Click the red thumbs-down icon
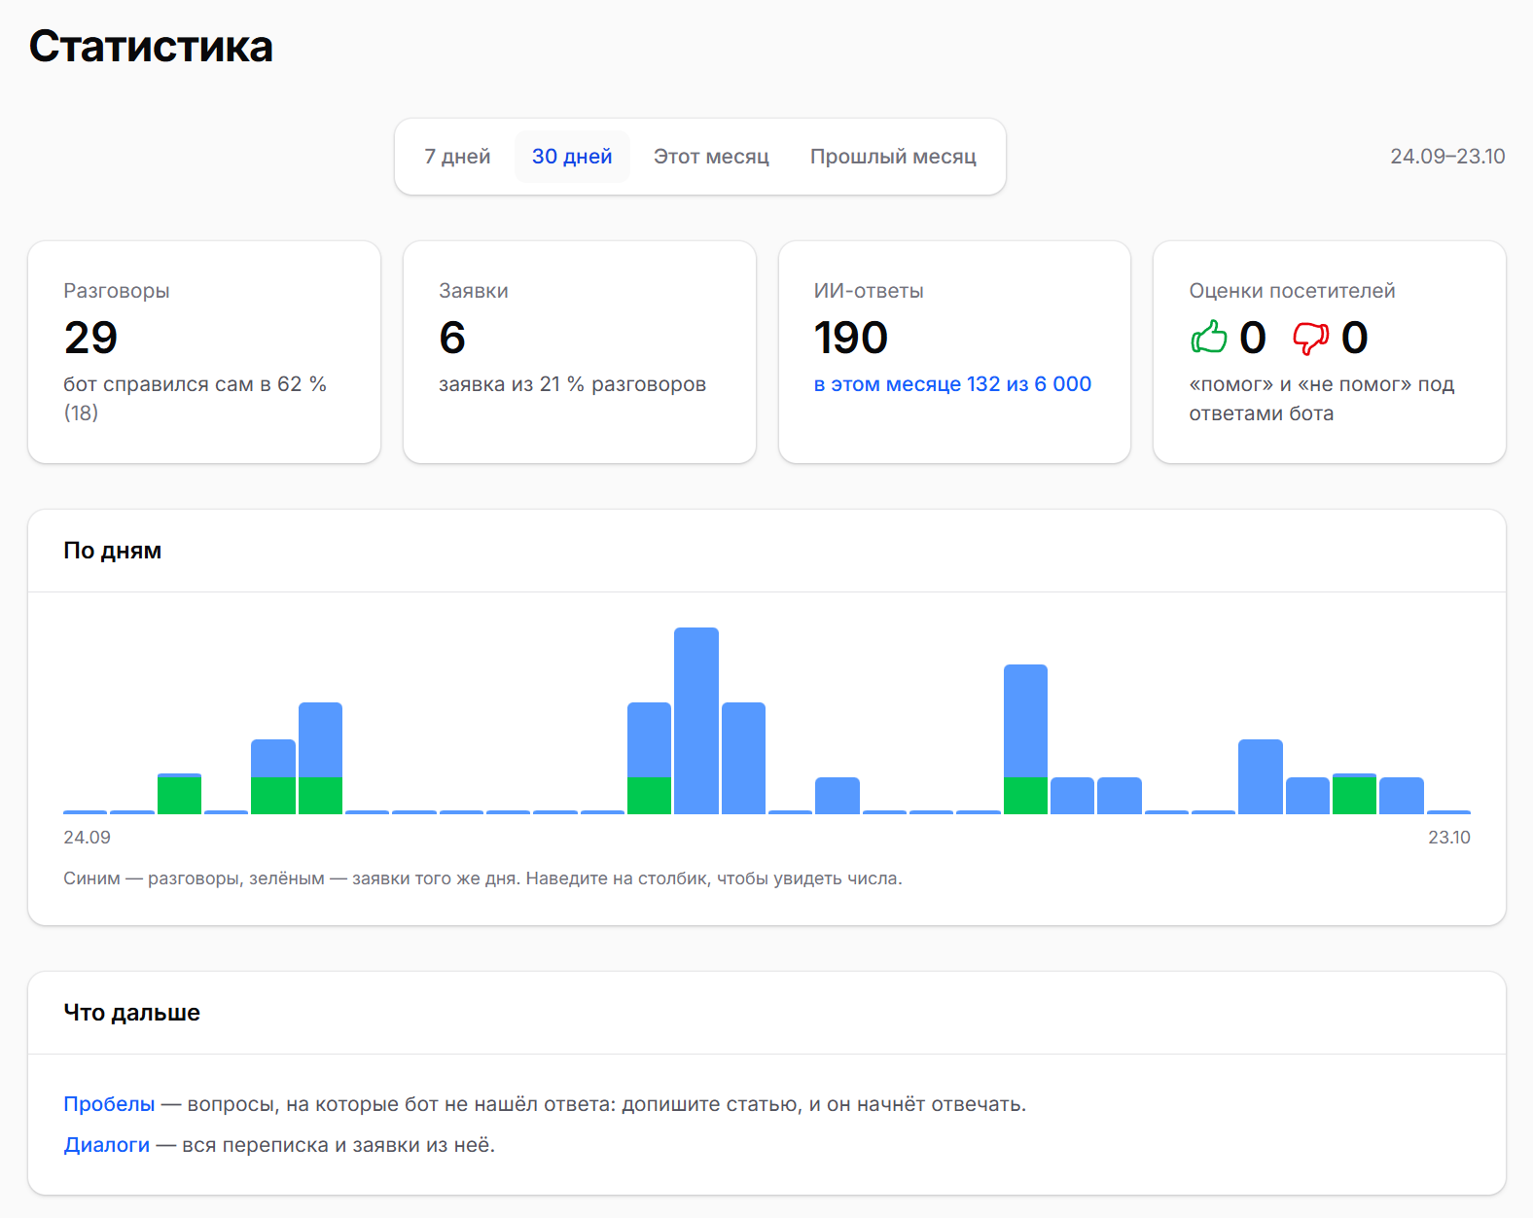This screenshot has width=1533, height=1218. [1310, 339]
